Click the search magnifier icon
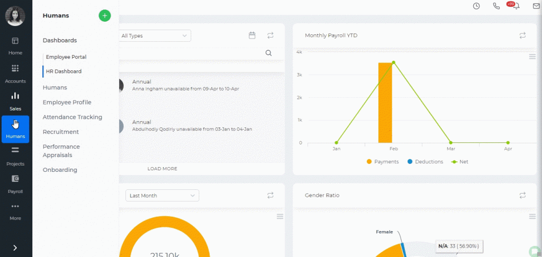 268,53
